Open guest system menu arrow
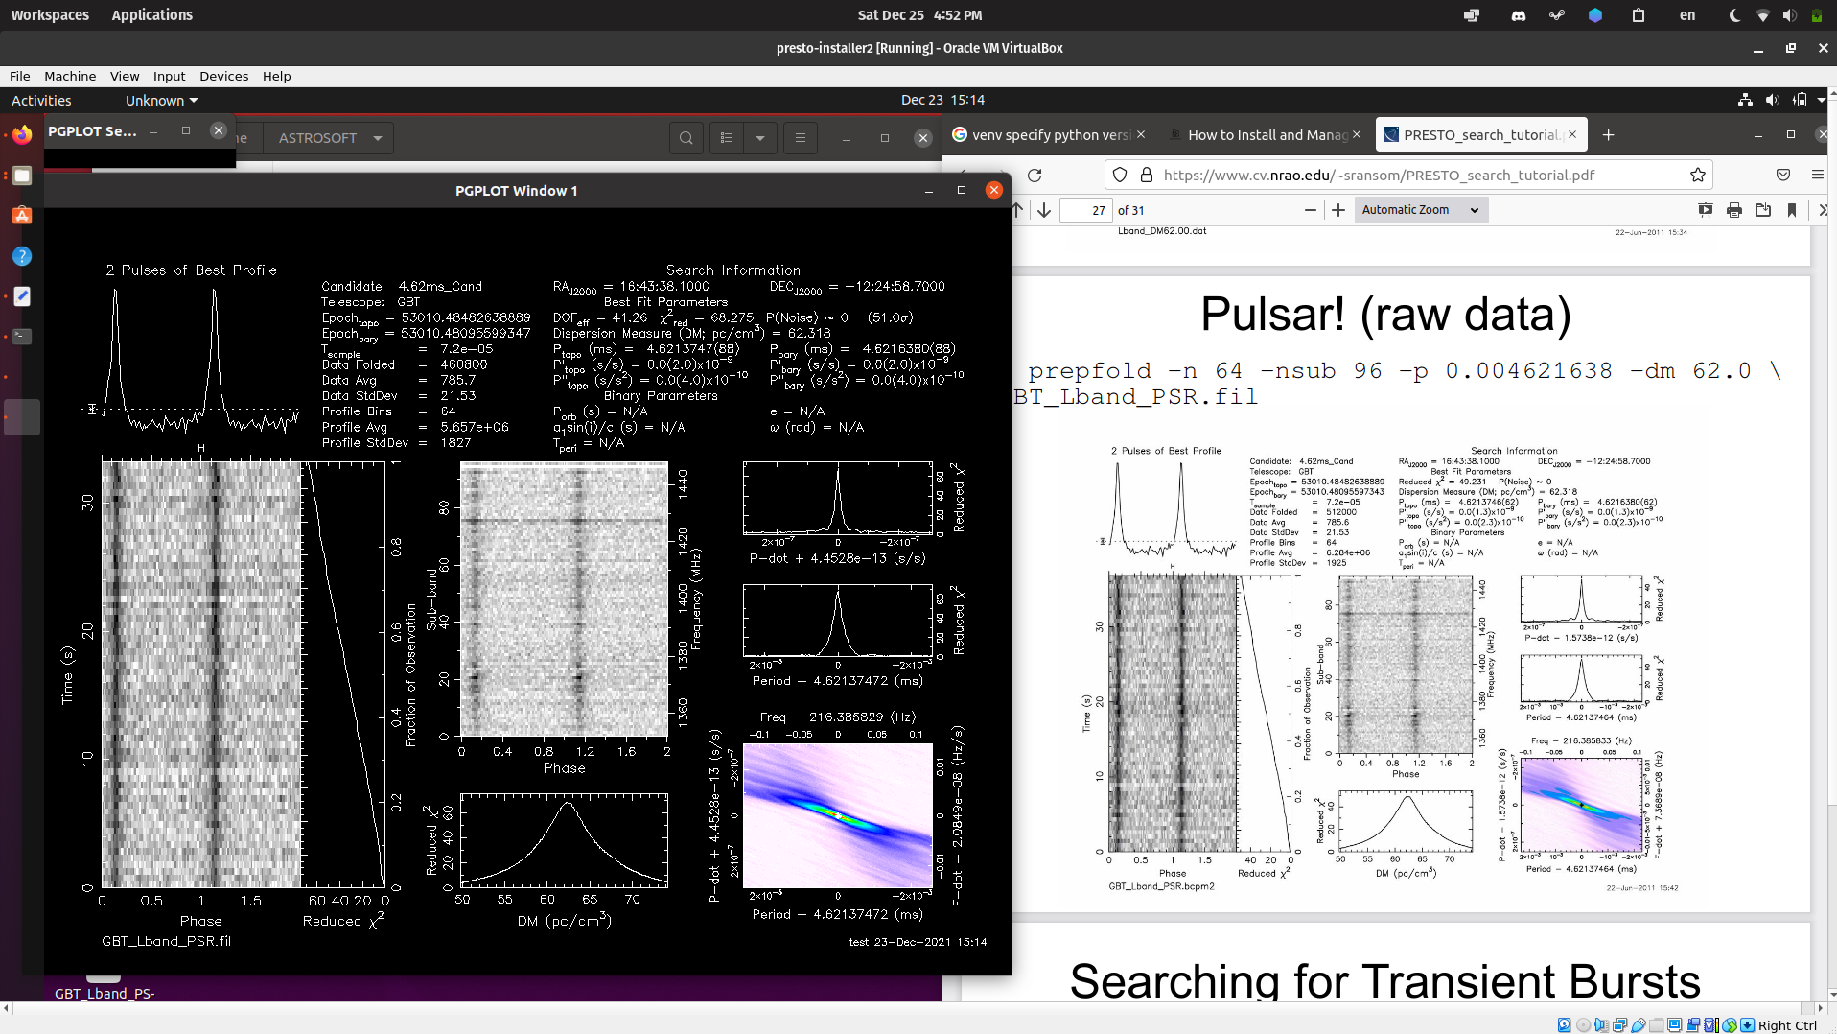The width and height of the screenshot is (1837, 1034). [x=1822, y=100]
